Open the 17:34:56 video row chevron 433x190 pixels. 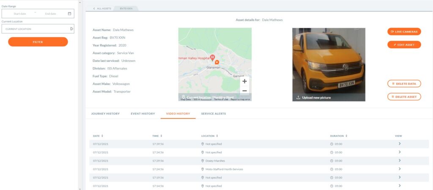pos(399,152)
